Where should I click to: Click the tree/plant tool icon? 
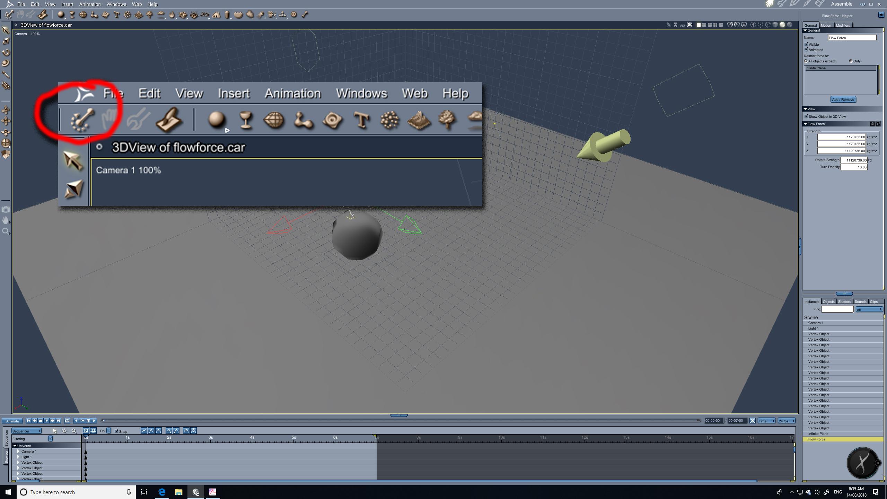coord(150,15)
